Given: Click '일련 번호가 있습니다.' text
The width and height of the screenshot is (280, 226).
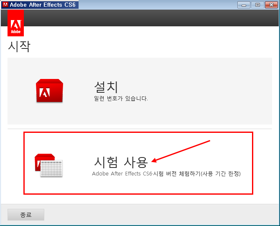Looking at the screenshot, I should pyautogui.click(x=121, y=98).
